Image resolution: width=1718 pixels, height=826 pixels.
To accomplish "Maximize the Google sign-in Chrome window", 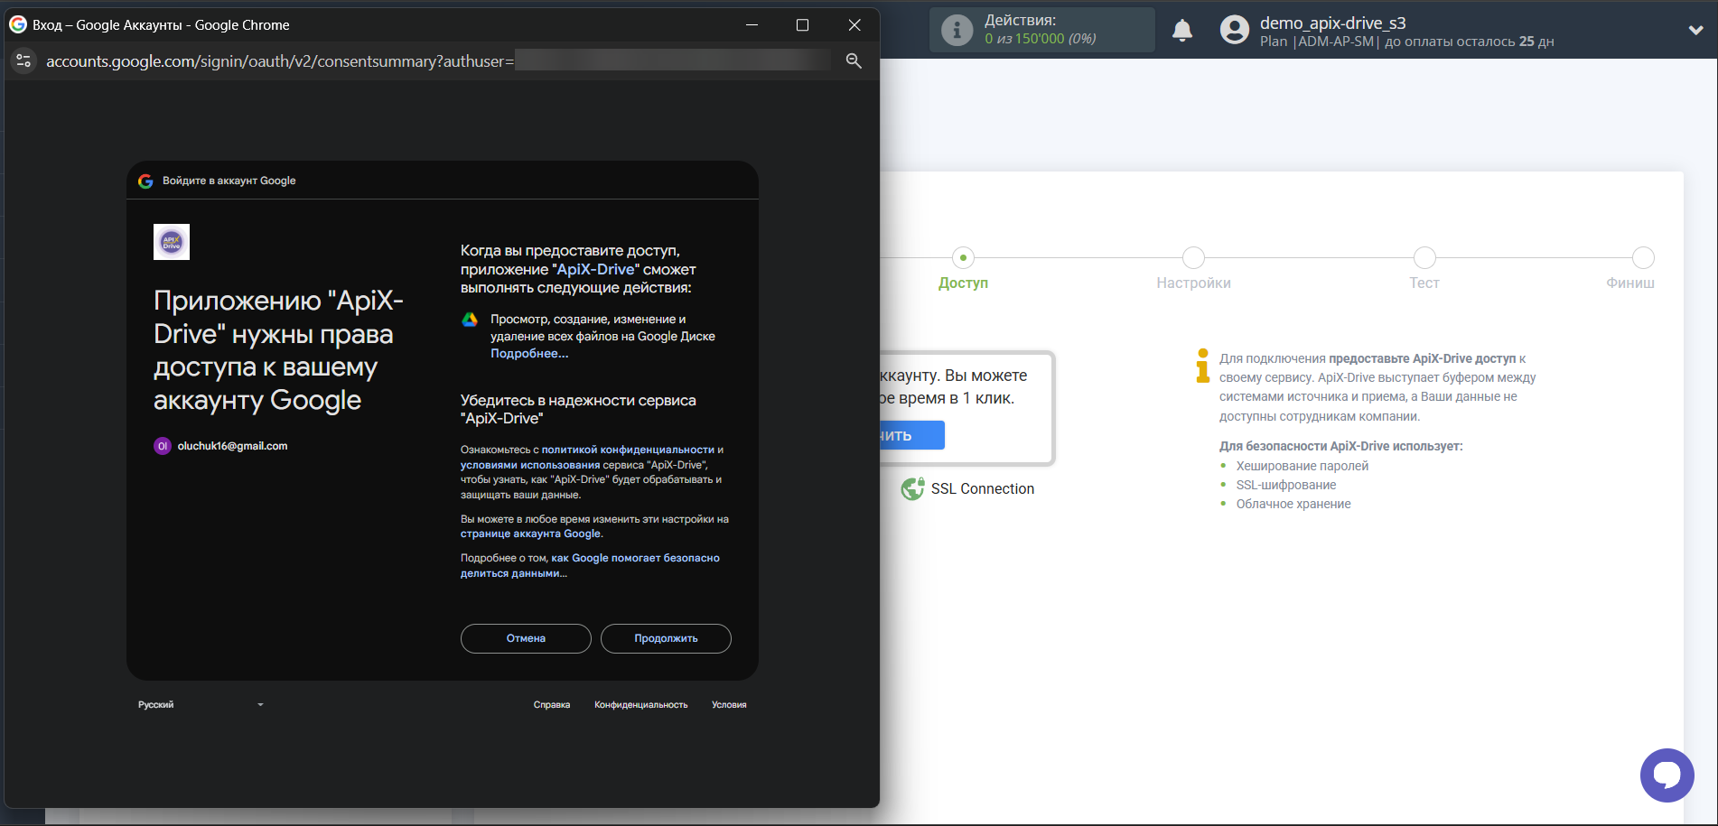I will coord(802,25).
